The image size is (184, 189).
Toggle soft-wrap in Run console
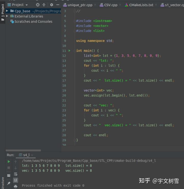point(16,174)
